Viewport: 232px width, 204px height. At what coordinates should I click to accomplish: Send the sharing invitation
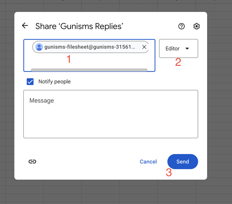pos(183,161)
